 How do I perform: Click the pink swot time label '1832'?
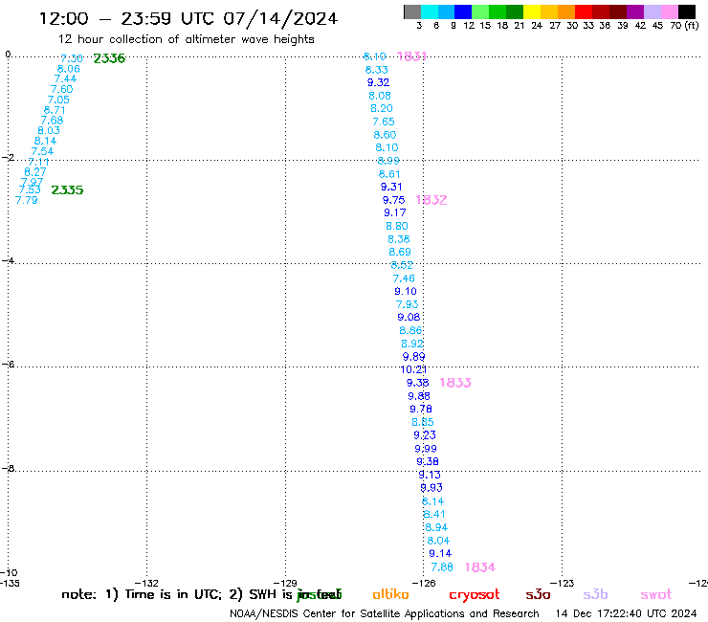[x=431, y=200]
